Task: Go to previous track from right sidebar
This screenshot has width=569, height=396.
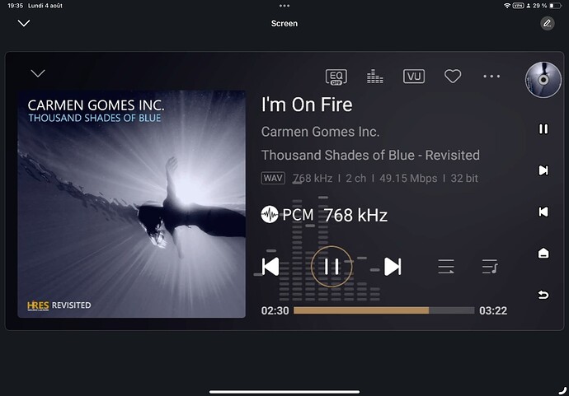Action: pos(543,212)
